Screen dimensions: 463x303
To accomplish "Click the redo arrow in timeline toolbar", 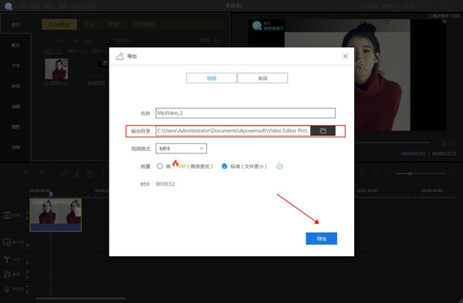I will pyautogui.click(x=39, y=174).
